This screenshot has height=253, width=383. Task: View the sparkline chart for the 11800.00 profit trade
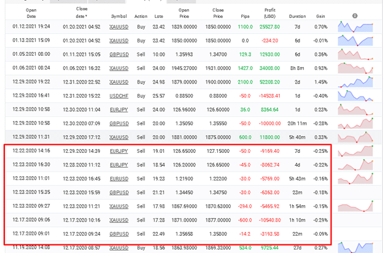(x=355, y=137)
